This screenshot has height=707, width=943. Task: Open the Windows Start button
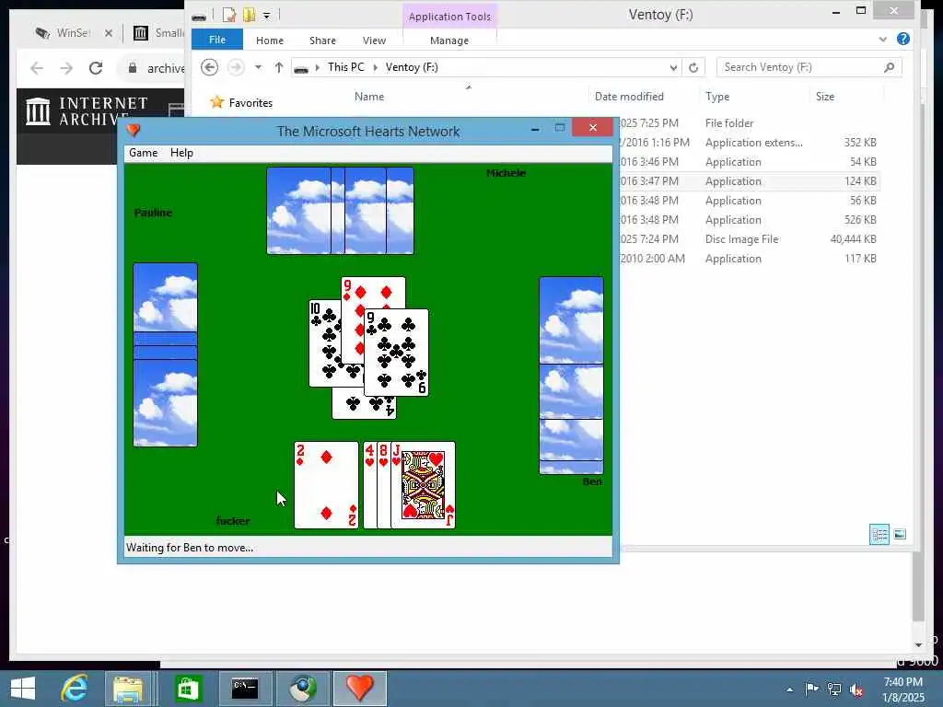(x=23, y=688)
